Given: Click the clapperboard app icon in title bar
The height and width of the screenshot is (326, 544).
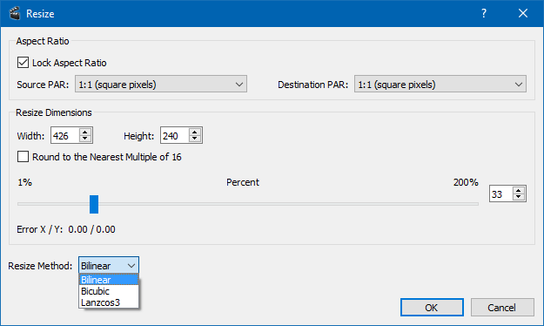Looking at the screenshot, I should point(15,14).
